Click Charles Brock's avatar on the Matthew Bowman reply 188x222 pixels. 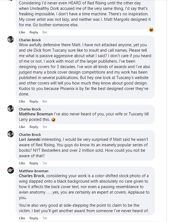(x=11, y=109)
